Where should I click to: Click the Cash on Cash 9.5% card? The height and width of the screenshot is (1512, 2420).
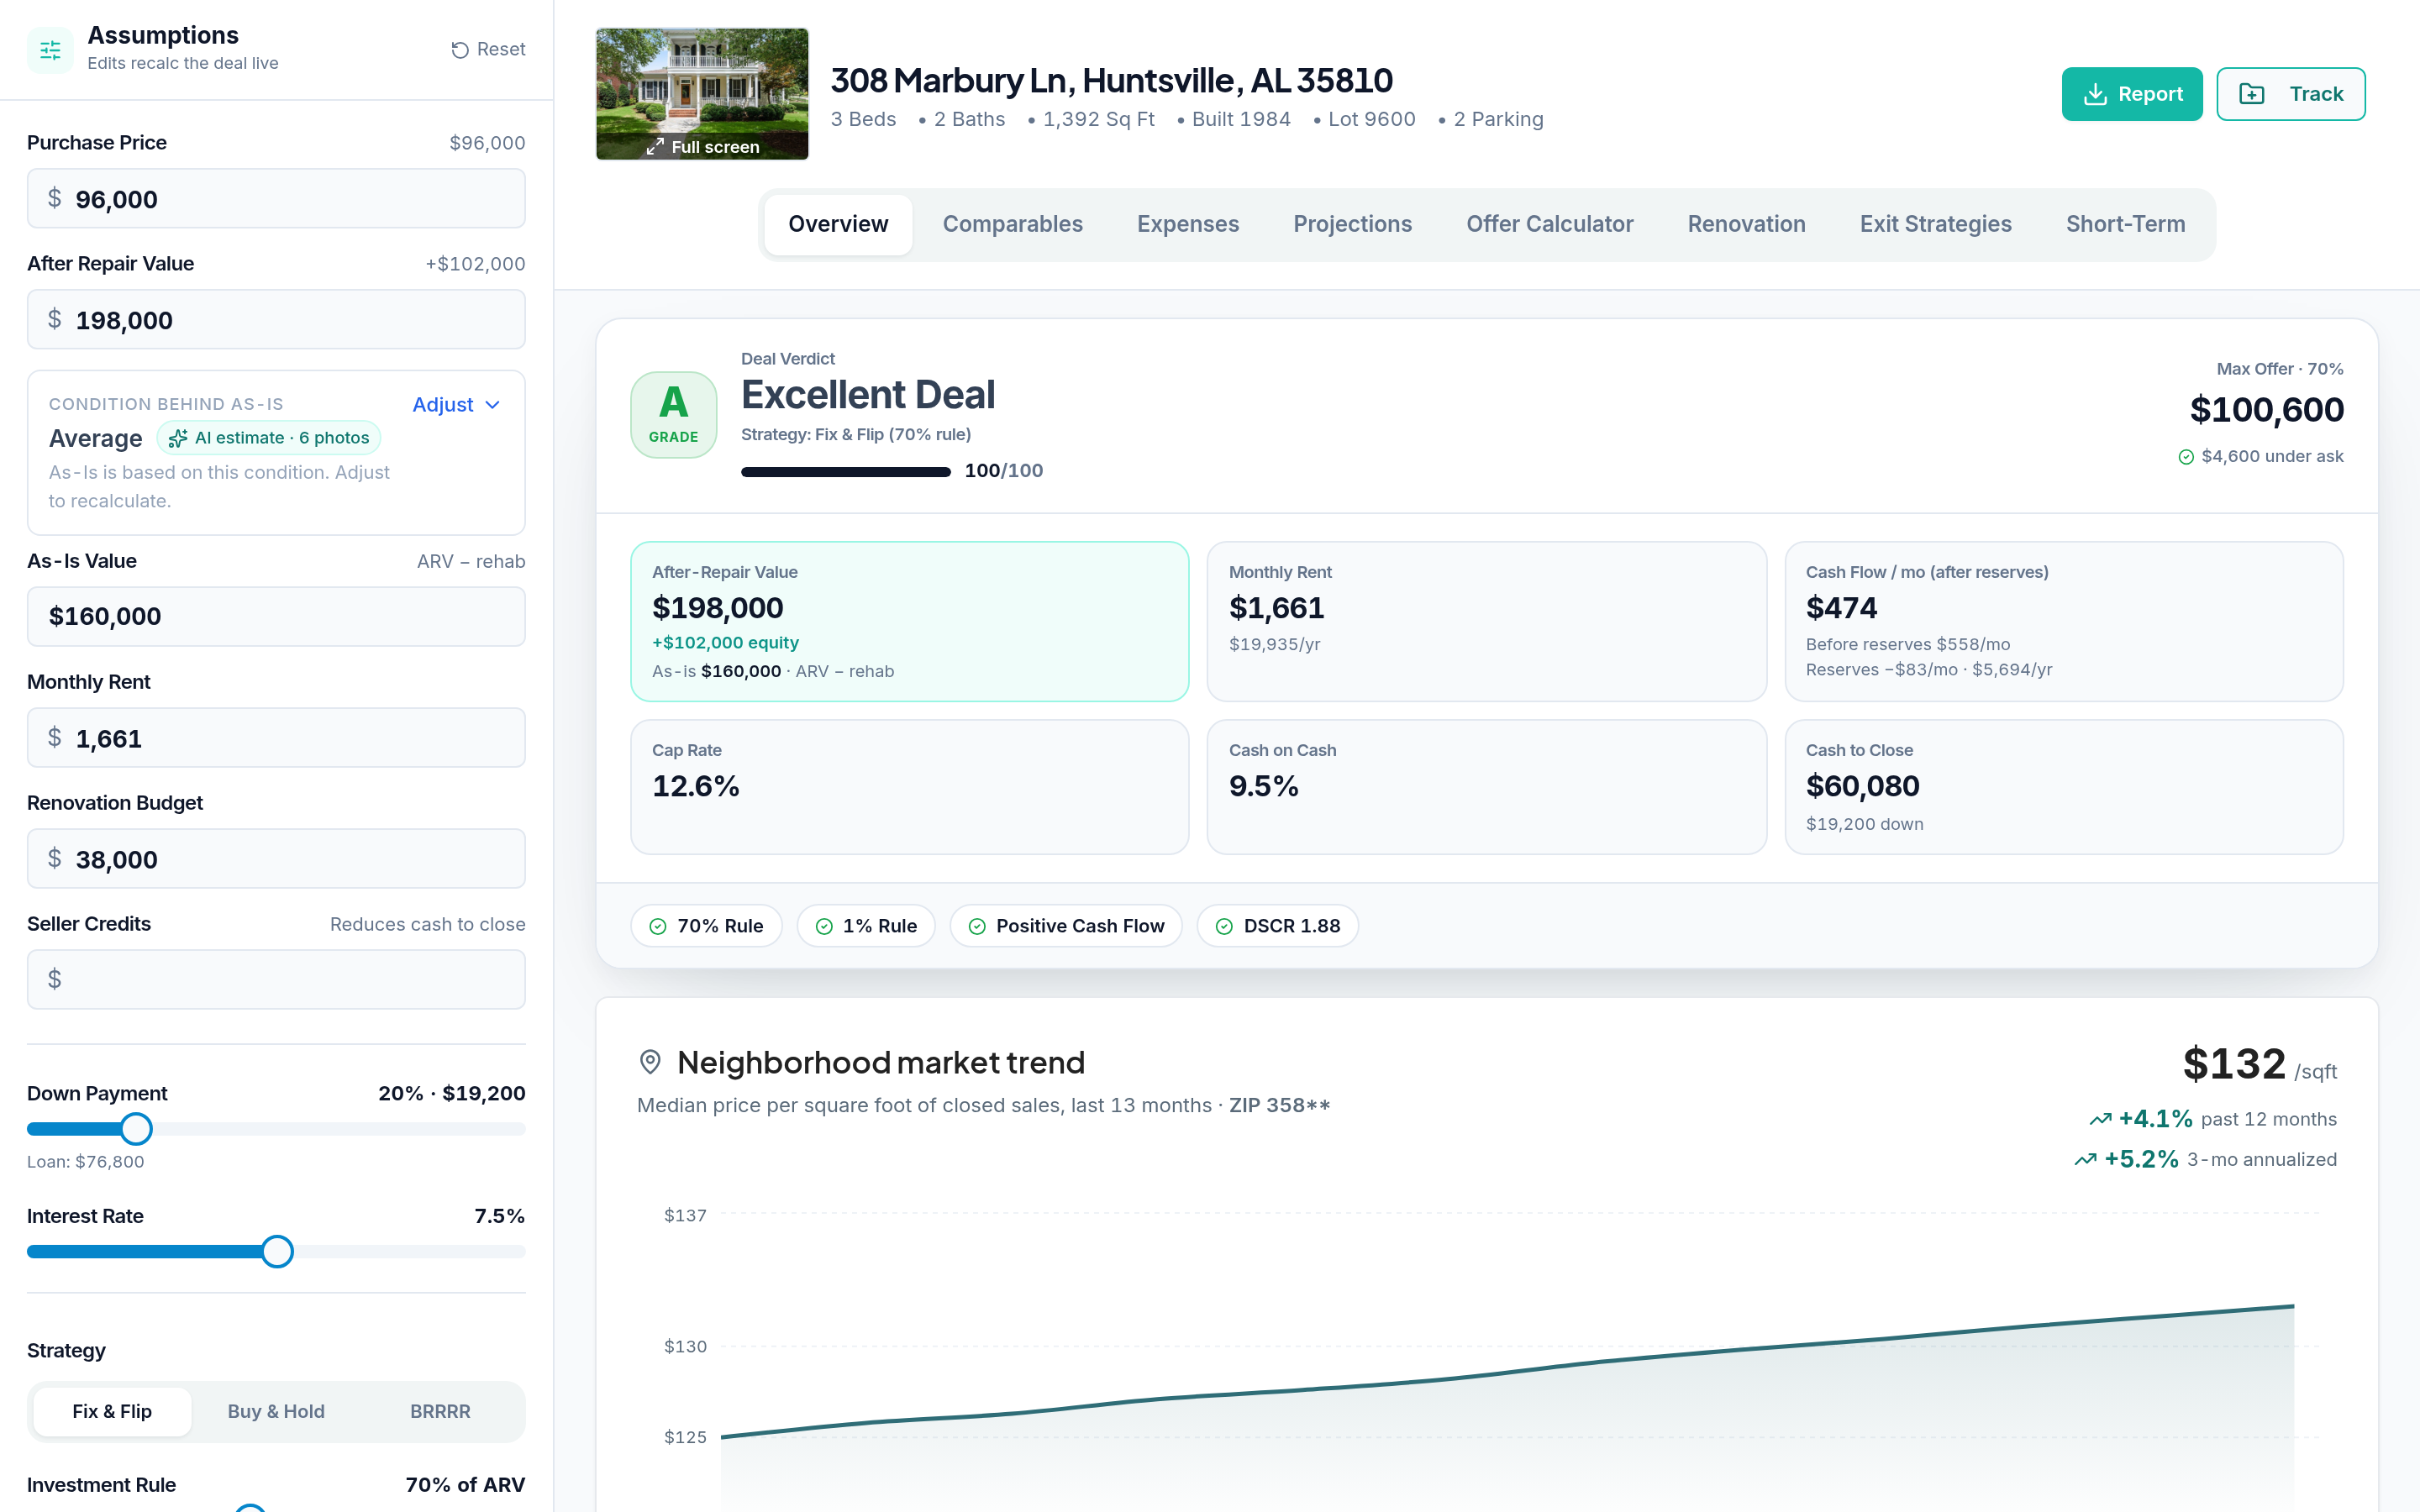click(1486, 787)
